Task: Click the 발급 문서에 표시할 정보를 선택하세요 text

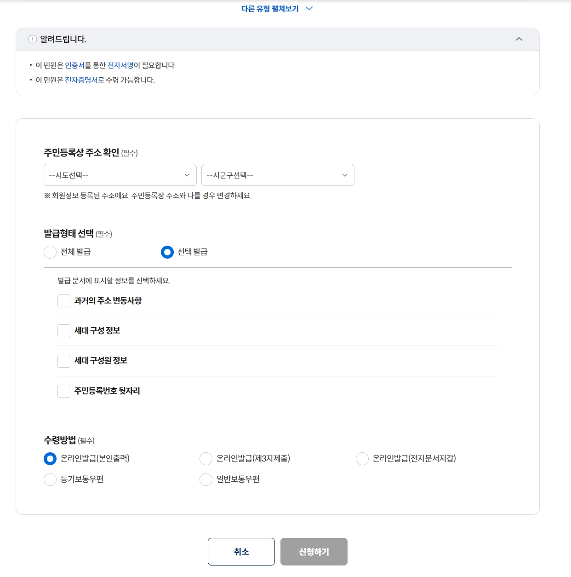Action: [x=114, y=281]
